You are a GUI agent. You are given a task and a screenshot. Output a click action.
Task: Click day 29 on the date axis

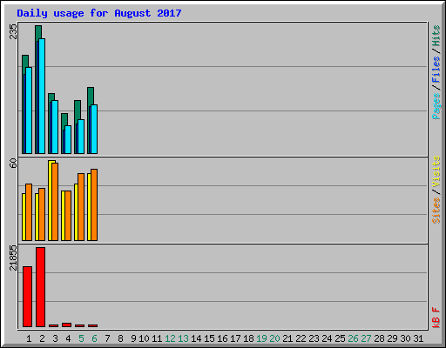click(392, 338)
